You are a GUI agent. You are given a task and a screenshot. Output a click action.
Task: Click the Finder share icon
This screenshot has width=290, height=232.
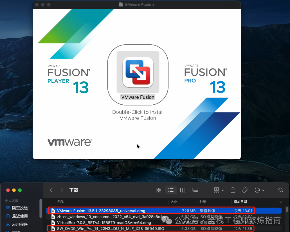(x=233, y=190)
